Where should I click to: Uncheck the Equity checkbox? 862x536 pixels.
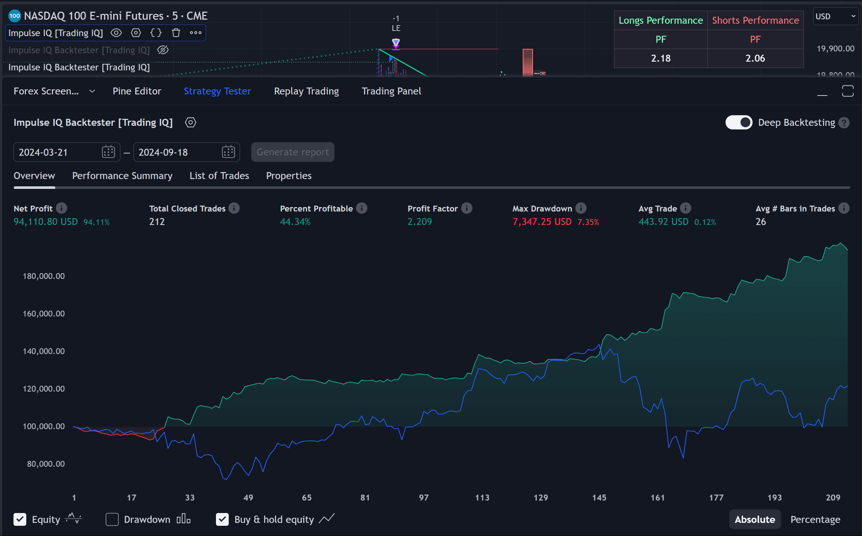(x=20, y=519)
